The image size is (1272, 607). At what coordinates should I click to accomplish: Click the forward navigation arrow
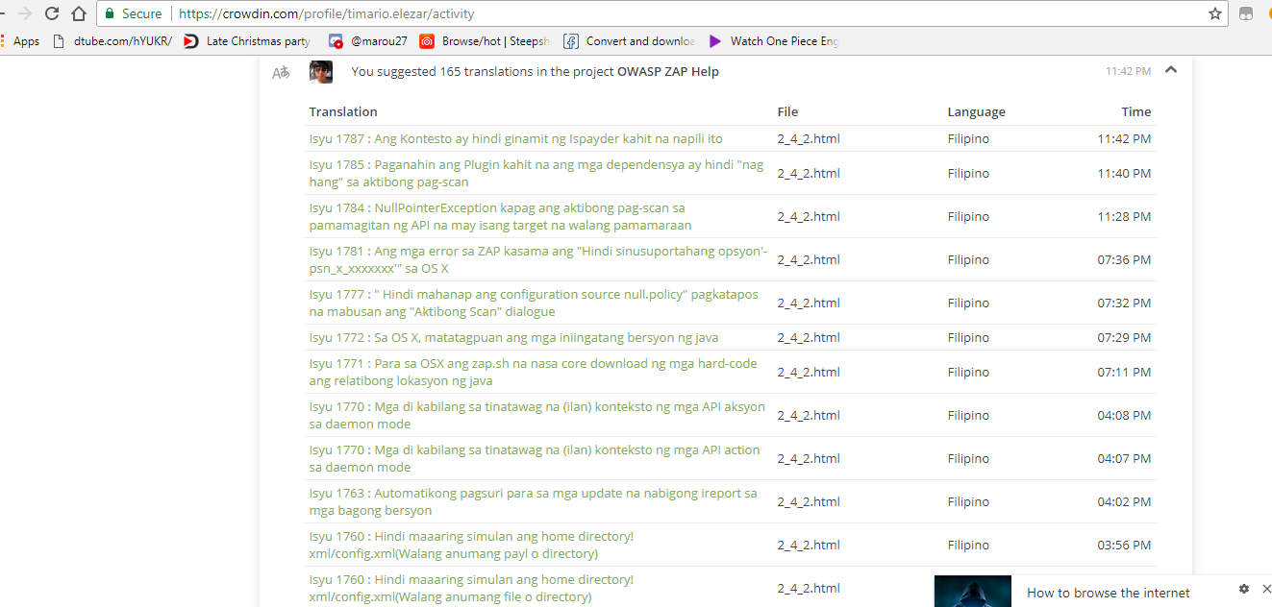pyautogui.click(x=25, y=13)
